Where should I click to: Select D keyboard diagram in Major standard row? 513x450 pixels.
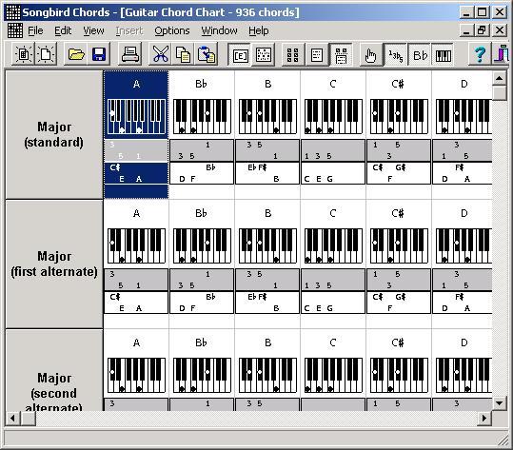(x=464, y=117)
